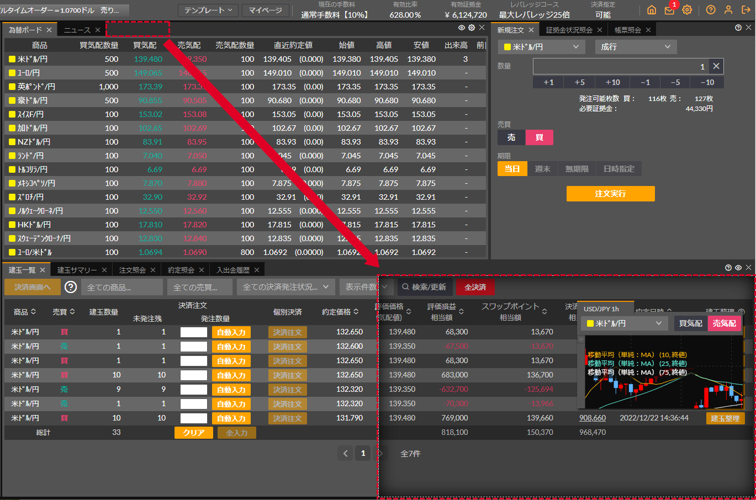Close the 帳票照会 tab
The image size is (756, 500).
[648, 30]
